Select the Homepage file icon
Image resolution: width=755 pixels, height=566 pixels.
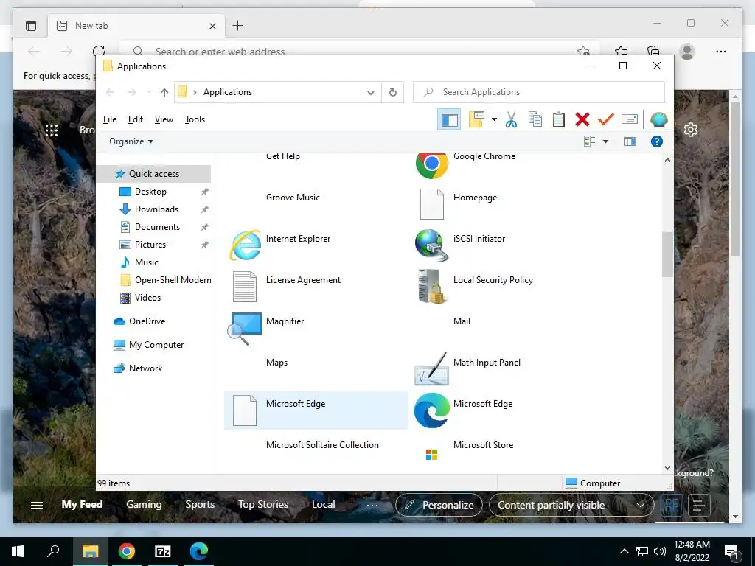pyautogui.click(x=431, y=204)
